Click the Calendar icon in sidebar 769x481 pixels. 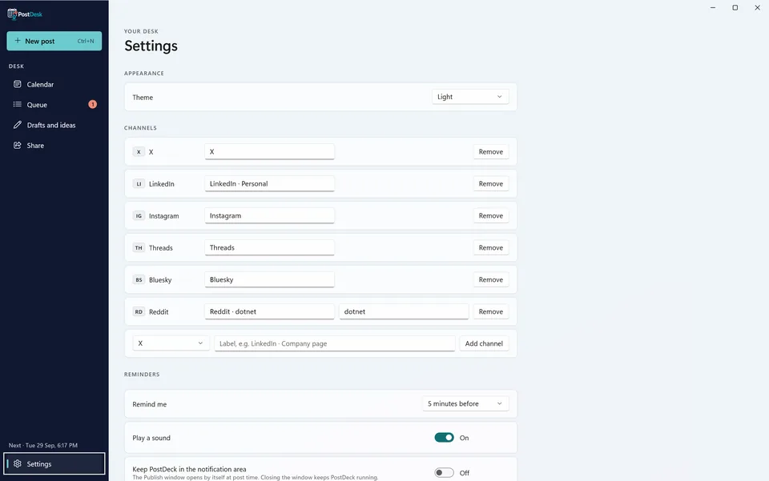click(18, 84)
